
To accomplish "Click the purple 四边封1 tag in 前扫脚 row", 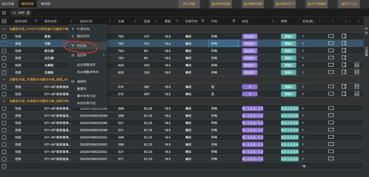I will coord(250,51).
